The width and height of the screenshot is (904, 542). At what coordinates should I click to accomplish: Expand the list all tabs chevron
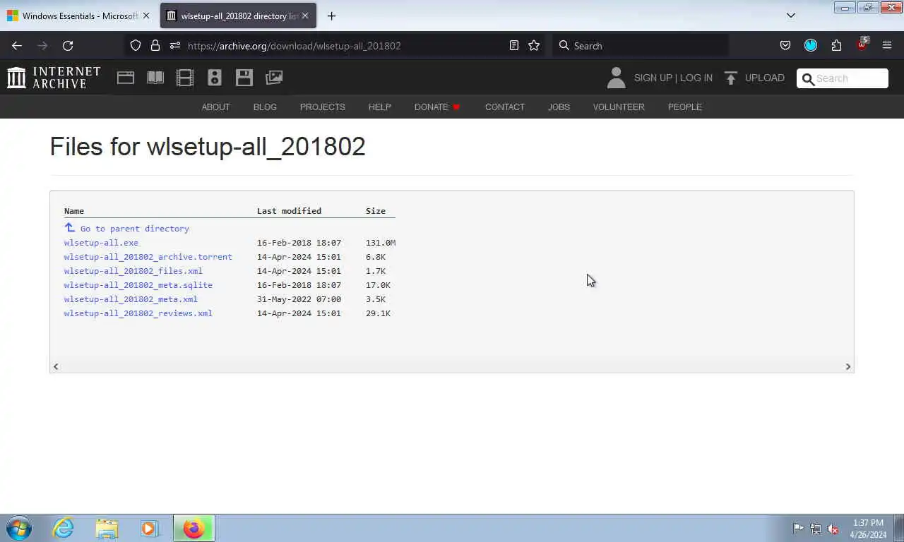(x=791, y=16)
